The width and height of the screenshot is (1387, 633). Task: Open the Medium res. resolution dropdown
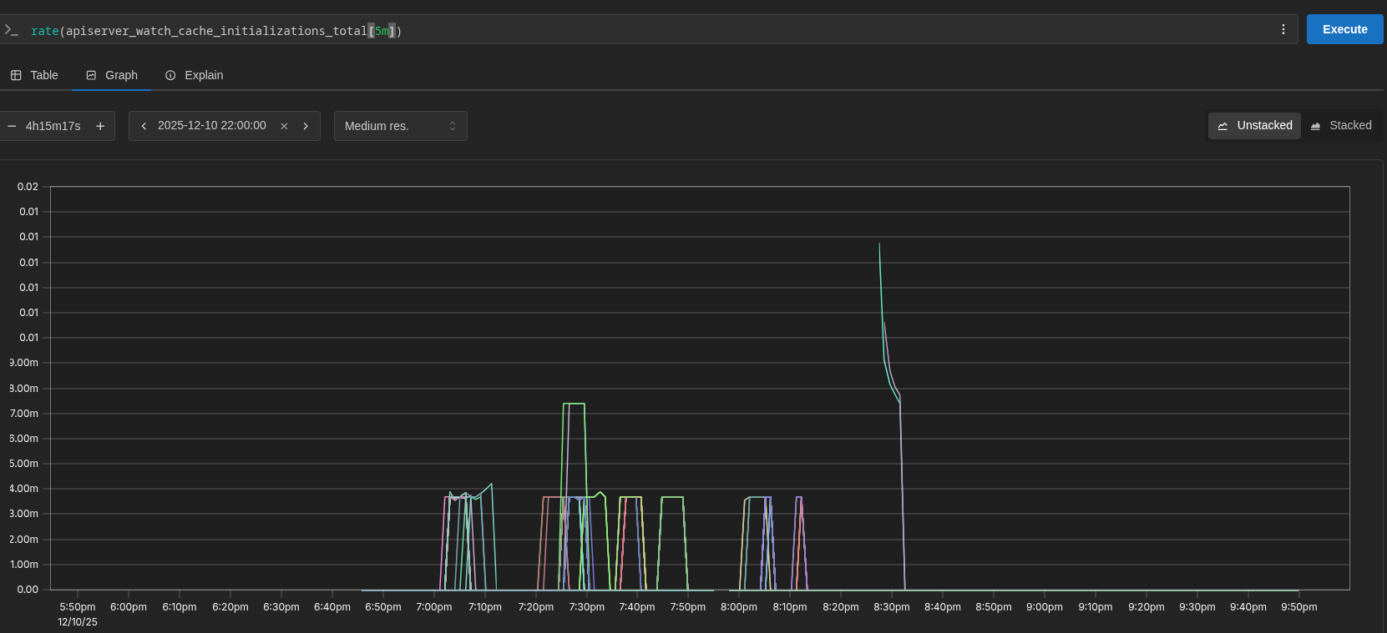pos(401,126)
